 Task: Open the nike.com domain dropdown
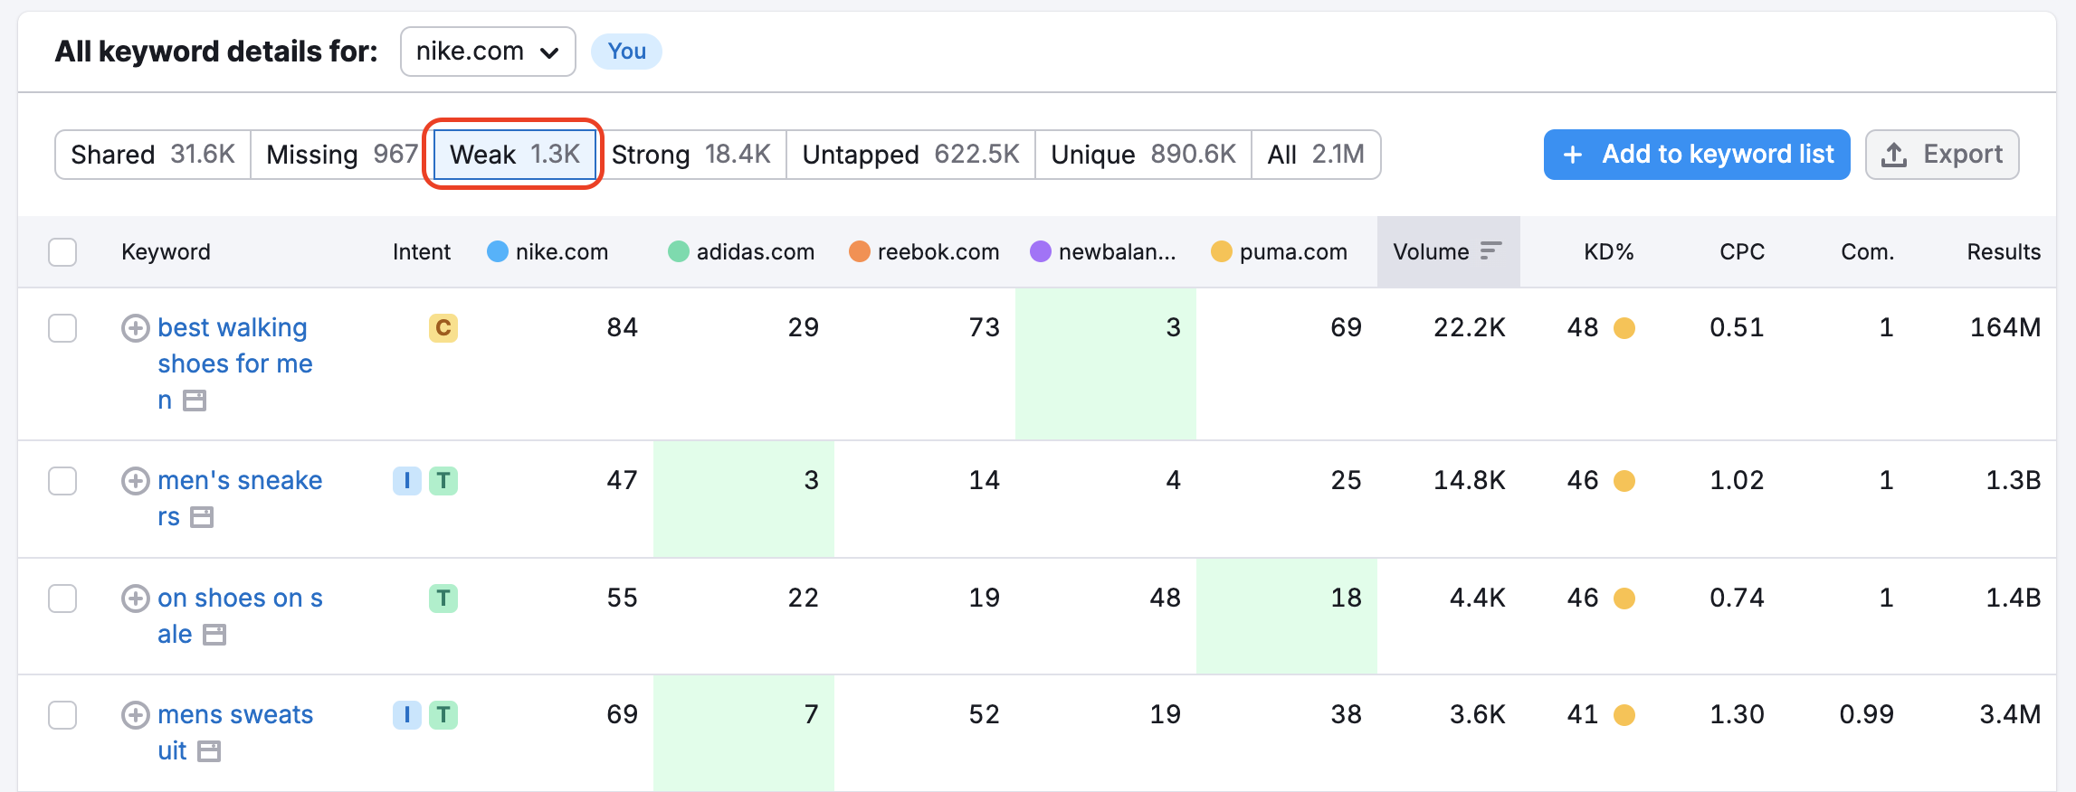click(488, 52)
